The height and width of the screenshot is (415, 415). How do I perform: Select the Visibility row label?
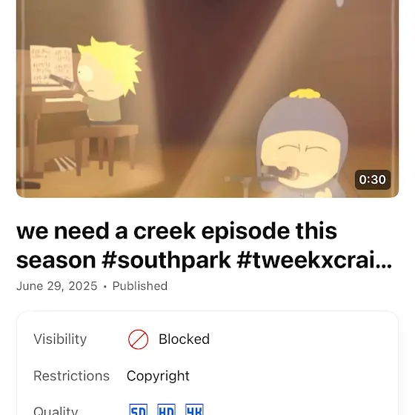point(60,339)
